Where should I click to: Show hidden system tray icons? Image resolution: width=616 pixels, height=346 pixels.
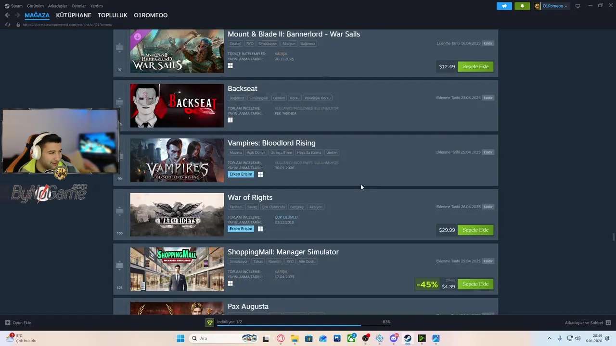tap(549, 338)
